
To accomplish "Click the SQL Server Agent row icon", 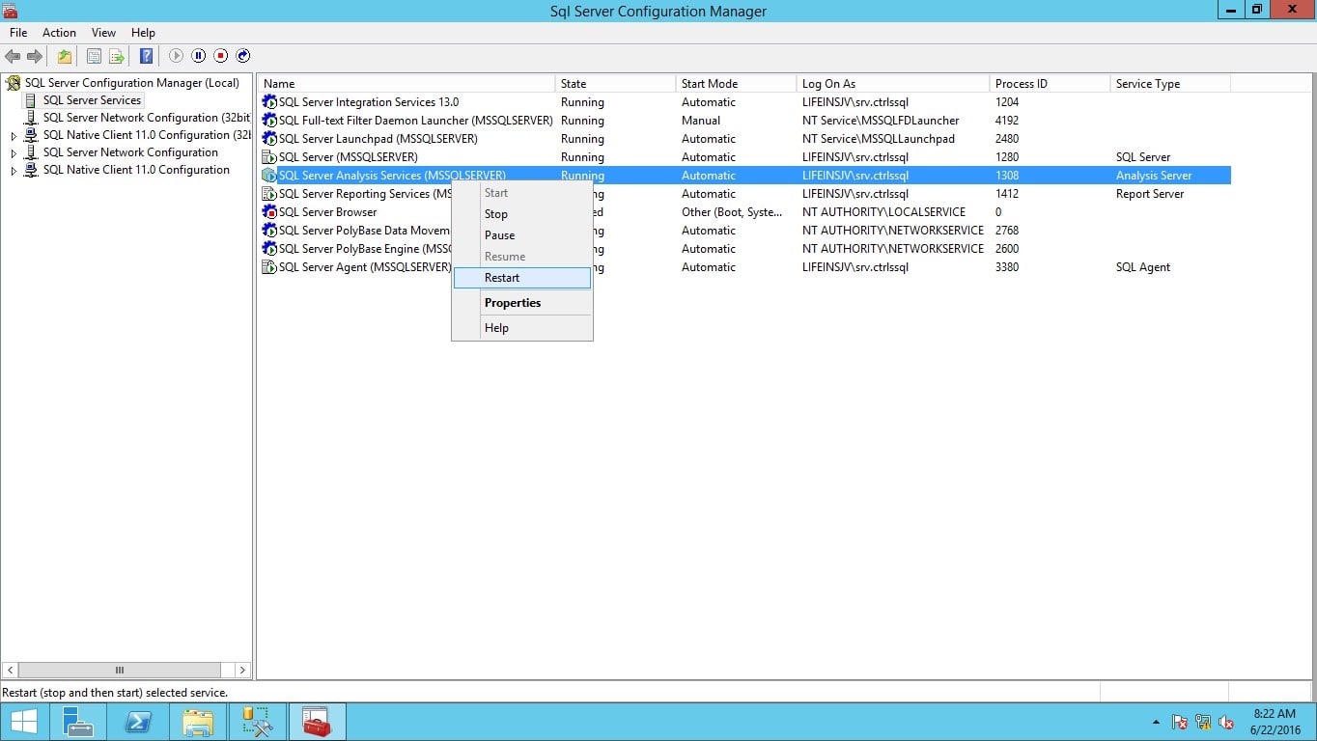I will pos(269,267).
